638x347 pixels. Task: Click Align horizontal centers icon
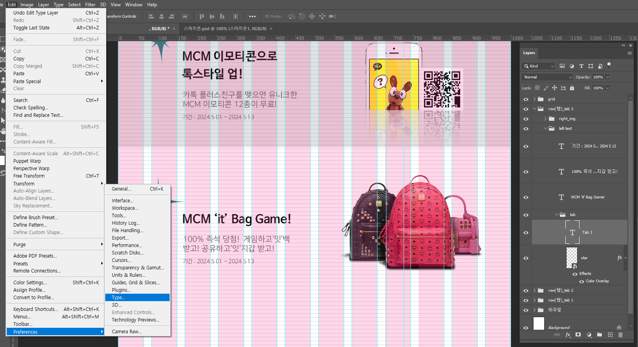[161, 16]
